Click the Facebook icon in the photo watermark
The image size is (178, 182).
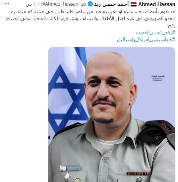(153, 79)
